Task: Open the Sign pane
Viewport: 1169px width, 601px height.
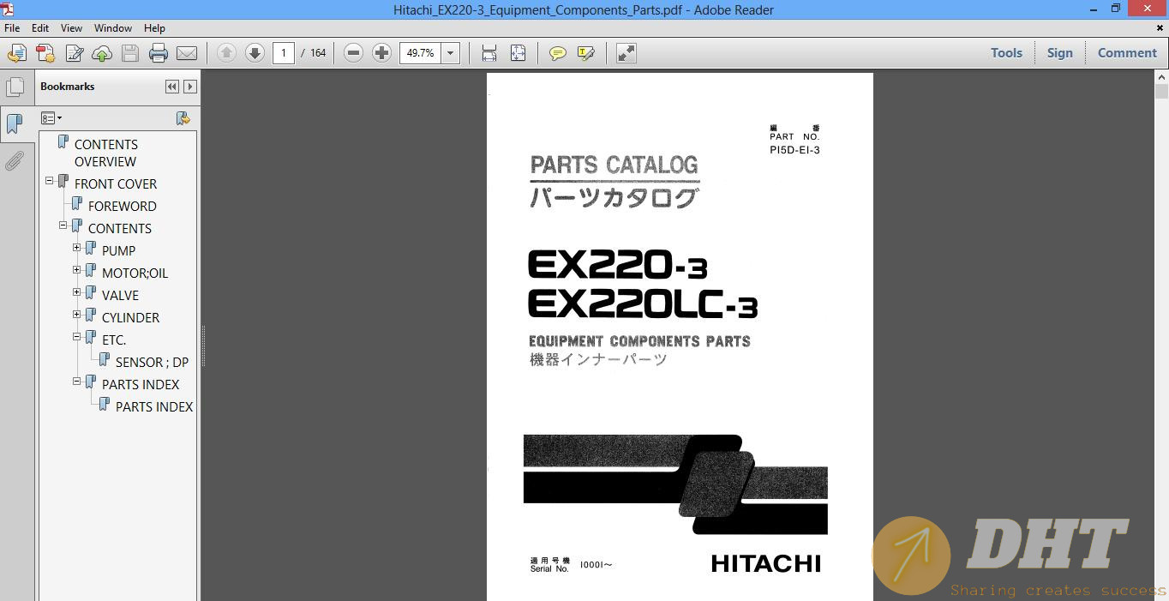Action: tap(1059, 52)
